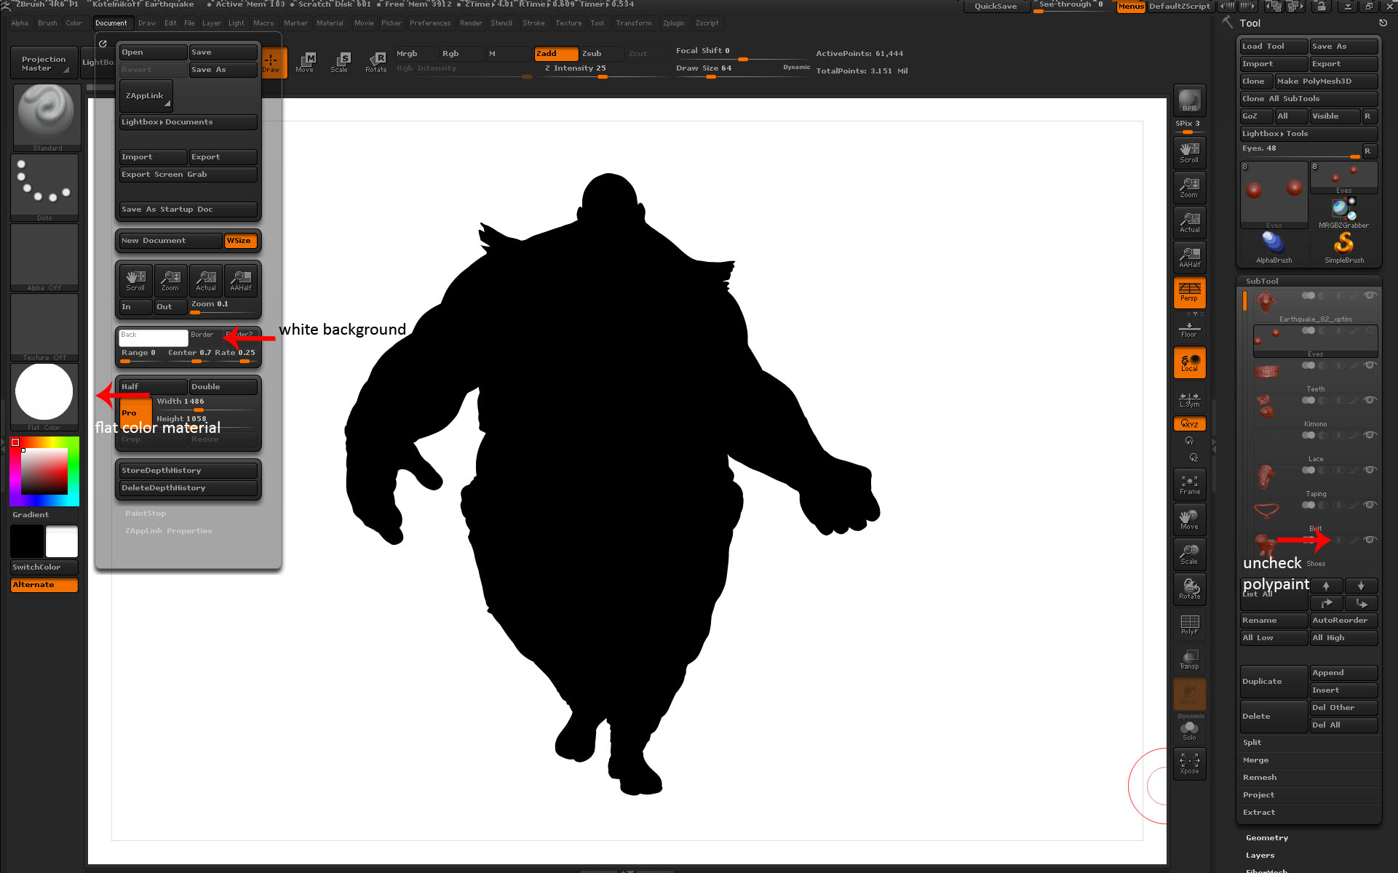Select the white main color swatch
The width and height of the screenshot is (1398, 873).
62,542
